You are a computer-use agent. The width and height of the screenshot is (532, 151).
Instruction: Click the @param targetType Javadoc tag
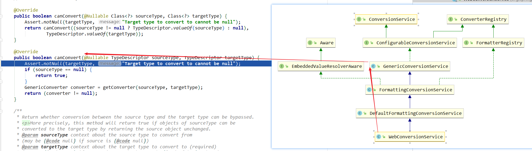pyautogui.click(x=45, y=147)
